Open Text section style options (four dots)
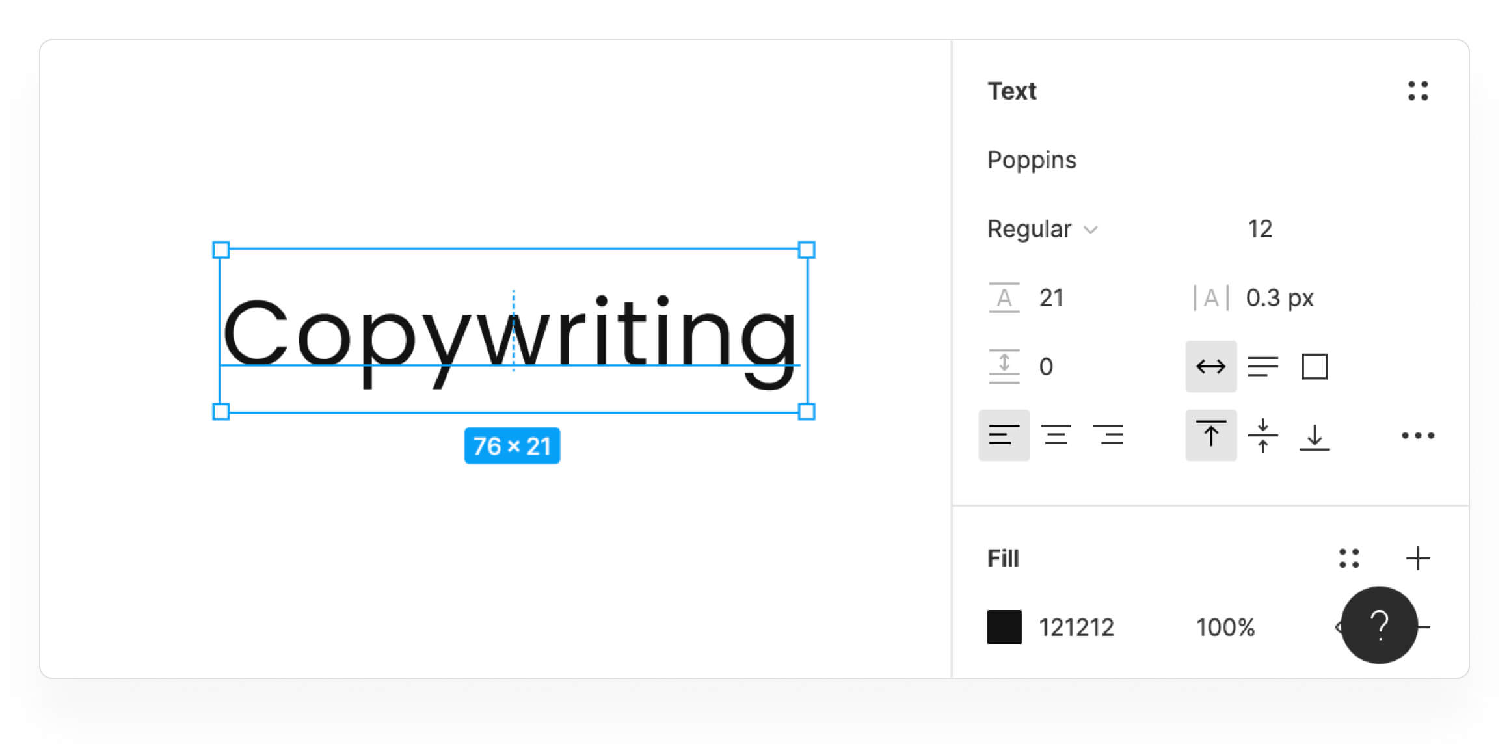The image size is (1509, 744). [1418, 91]
